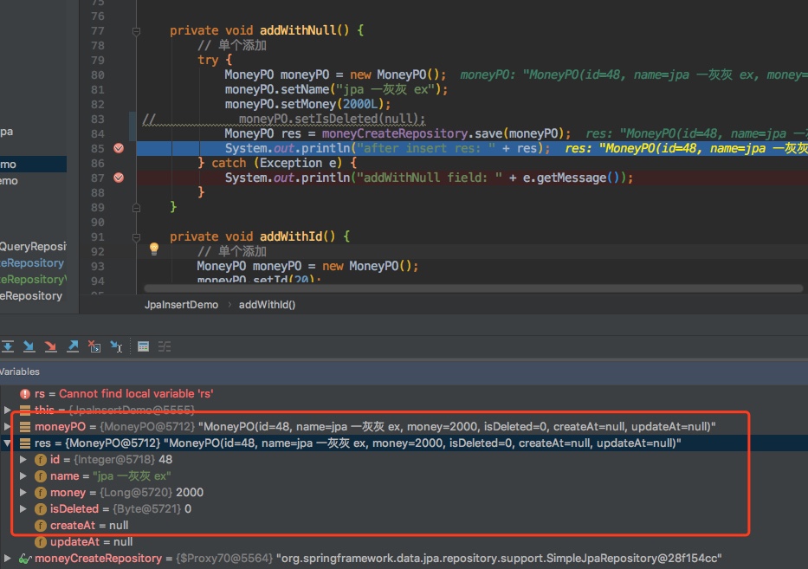This screenshot has height=569, width=808.
Task: Click the addWithId() breadcrumb item
Action: (267, 305)
